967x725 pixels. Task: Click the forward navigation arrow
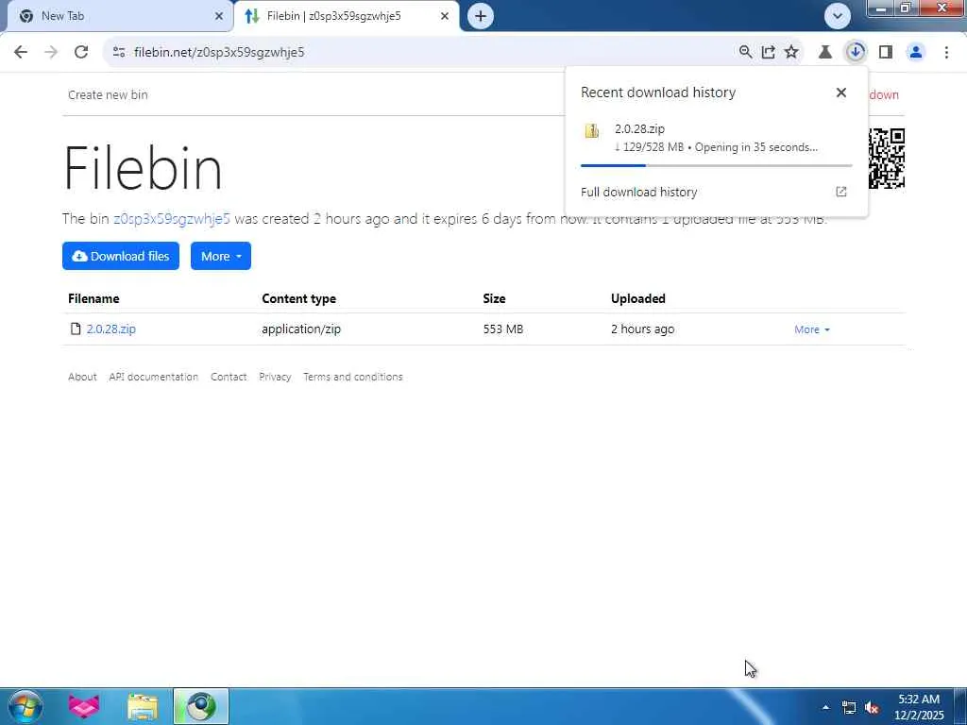[x=51, y=53]
